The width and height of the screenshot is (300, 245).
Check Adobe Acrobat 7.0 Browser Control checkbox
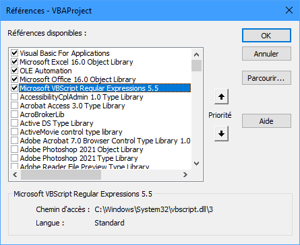pyautogui.click(x=14, y=141)
